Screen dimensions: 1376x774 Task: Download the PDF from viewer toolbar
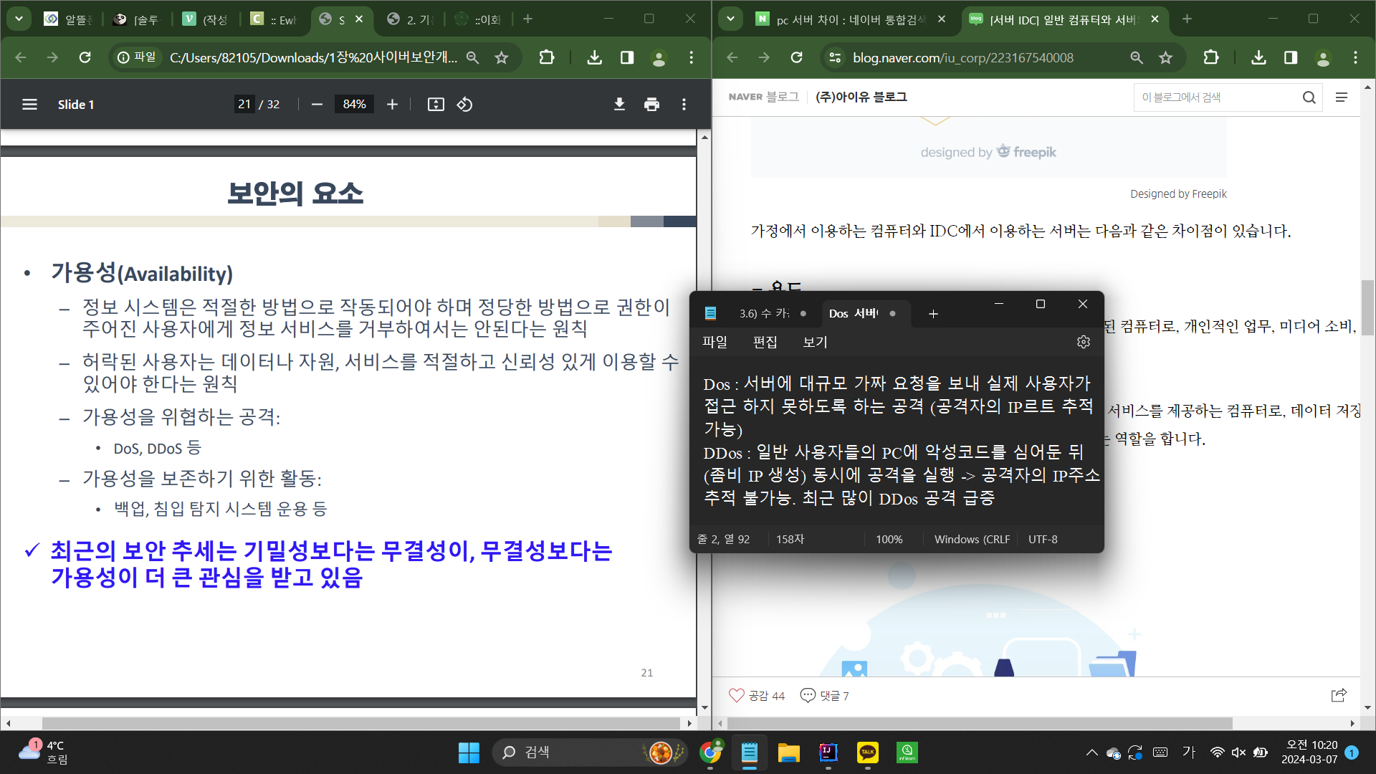[619, 105]
